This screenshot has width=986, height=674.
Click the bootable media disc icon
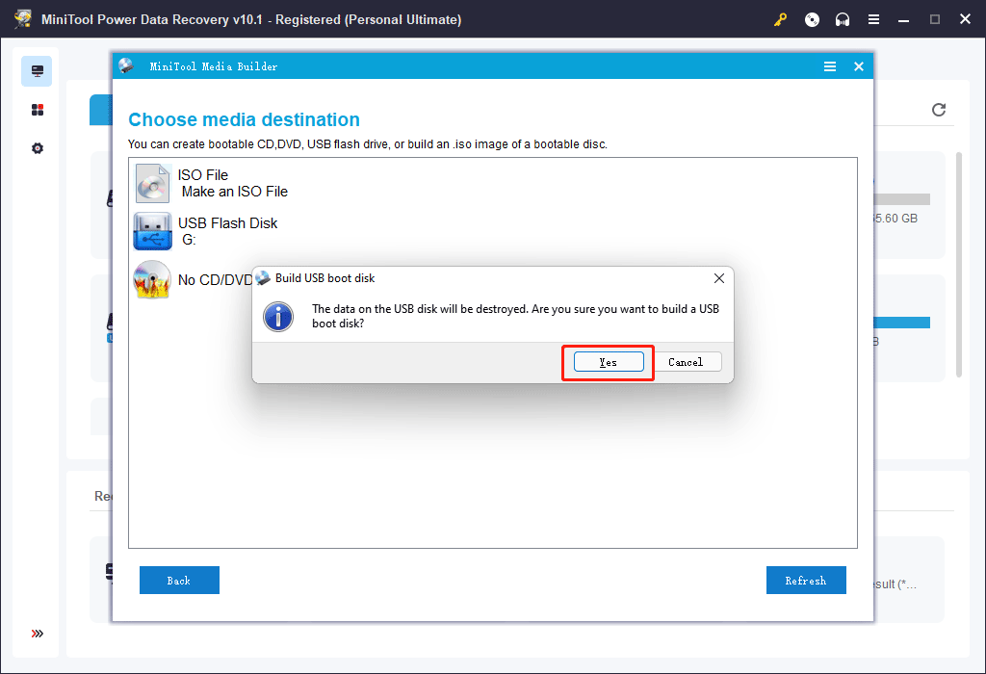[812, 19]
